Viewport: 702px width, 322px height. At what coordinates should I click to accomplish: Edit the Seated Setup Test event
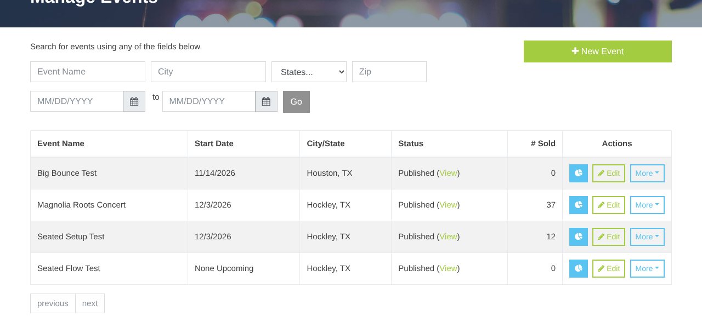609,237
